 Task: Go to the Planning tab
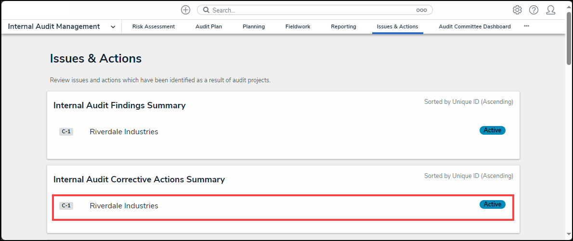pyautogui.click(x=254, y=27)
